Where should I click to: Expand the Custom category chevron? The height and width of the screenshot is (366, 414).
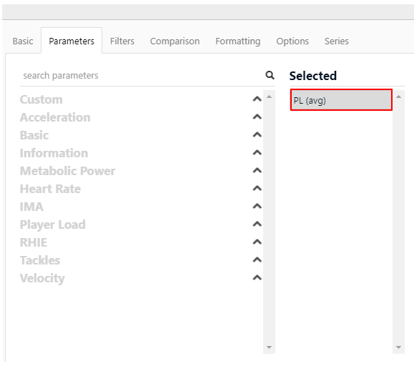pos(257,99)
